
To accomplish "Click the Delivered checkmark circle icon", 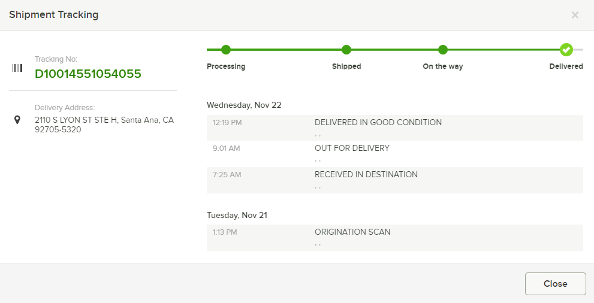I will point(566,50).
